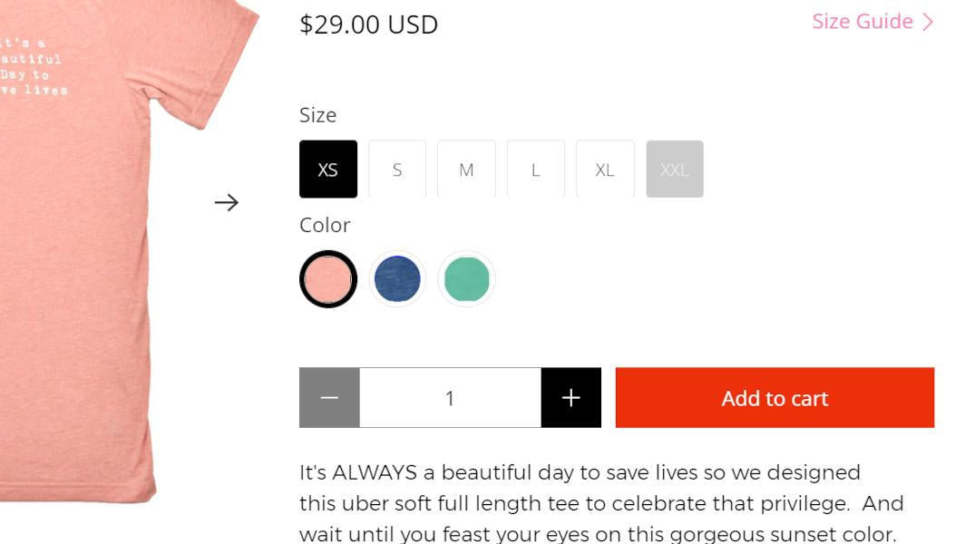965x544 pixels.
Task: Open the Size Guide
Action: pyautogui.click(x=862, y=21)
